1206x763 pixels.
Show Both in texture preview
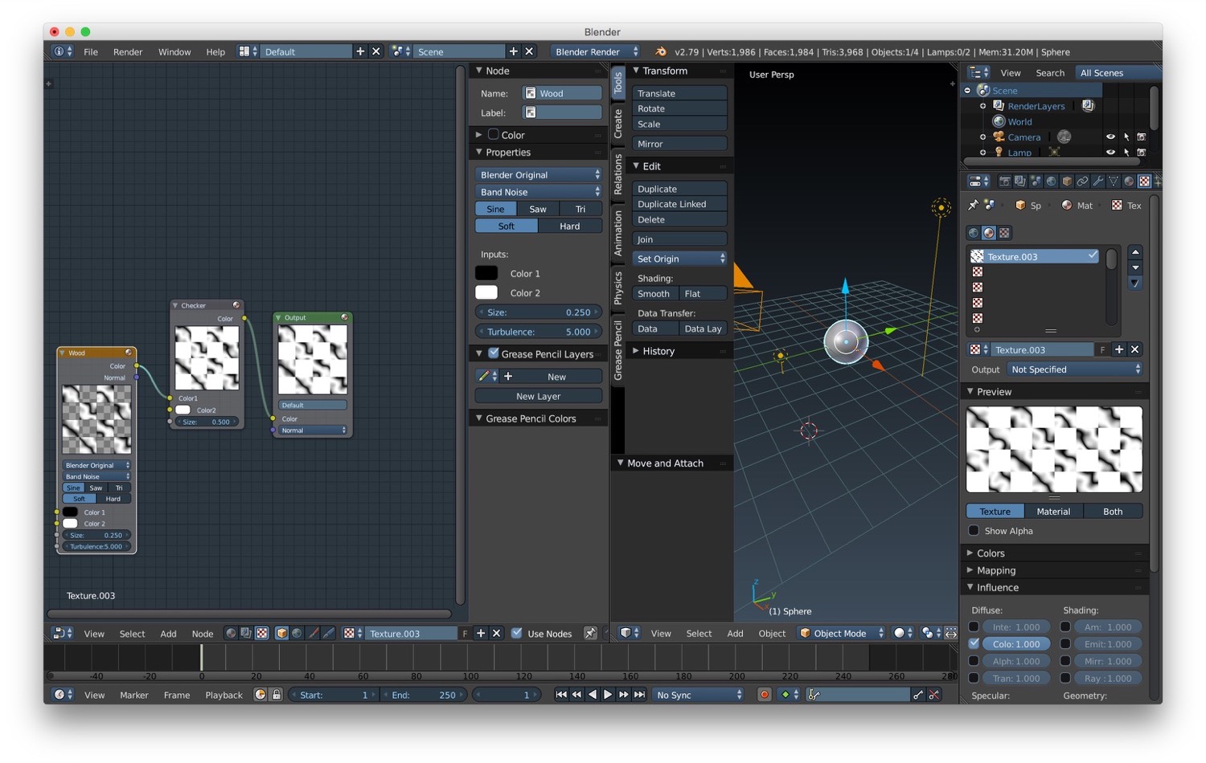click(1113, 512)
